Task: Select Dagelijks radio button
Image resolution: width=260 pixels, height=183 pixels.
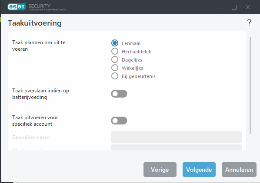Action: [x=115, y=59]
